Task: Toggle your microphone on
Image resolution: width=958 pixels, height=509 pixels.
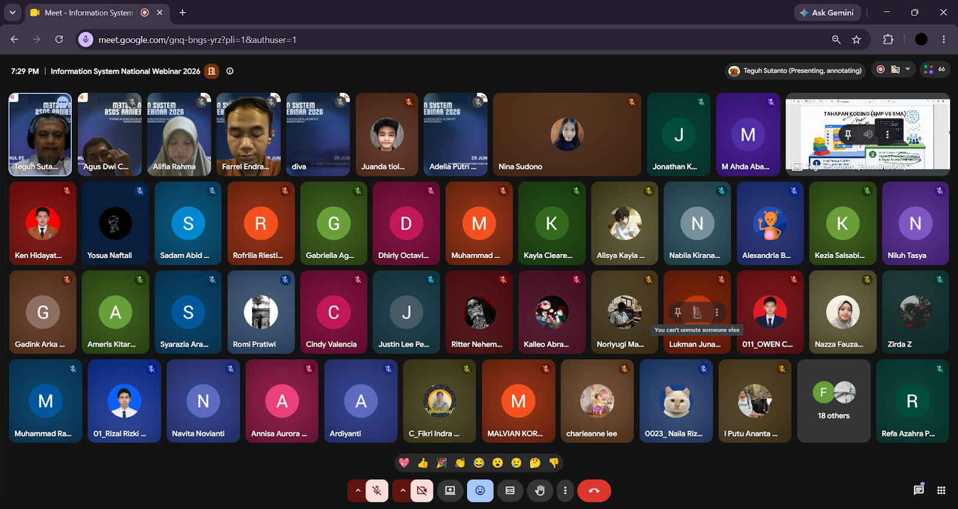Action: tap(377, 490)
